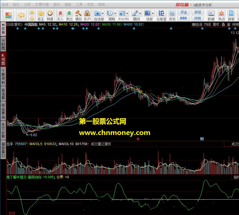Click the 中国国航 stock name label
Viewport: 239px width, 215px height.
click(31, 24)
